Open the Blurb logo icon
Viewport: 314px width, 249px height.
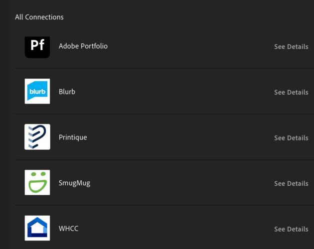click(x=37, y=91)
